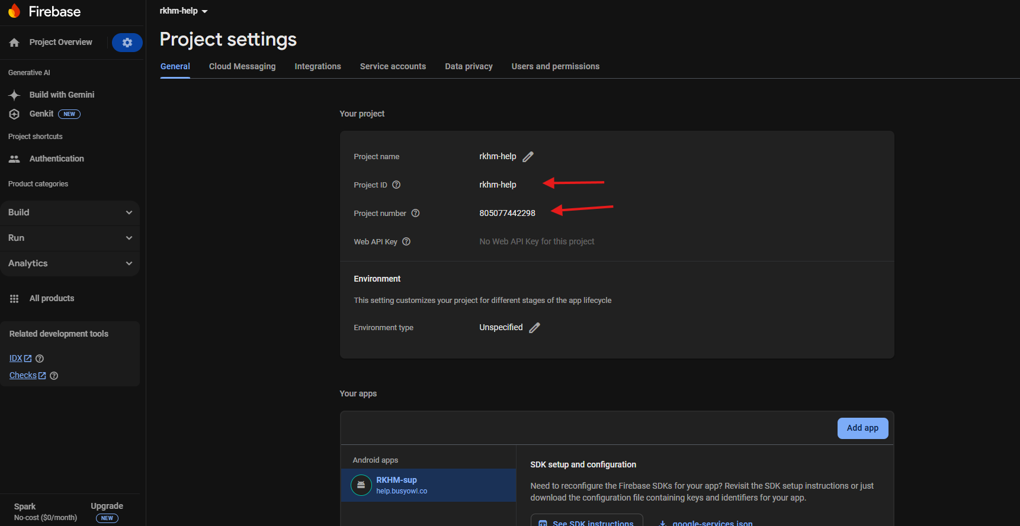Viewport: 1020px width, 526px height.
Task: Click the Build with Gemini sparkle icon
Action: pyautogui.click(x=14, y=95)
